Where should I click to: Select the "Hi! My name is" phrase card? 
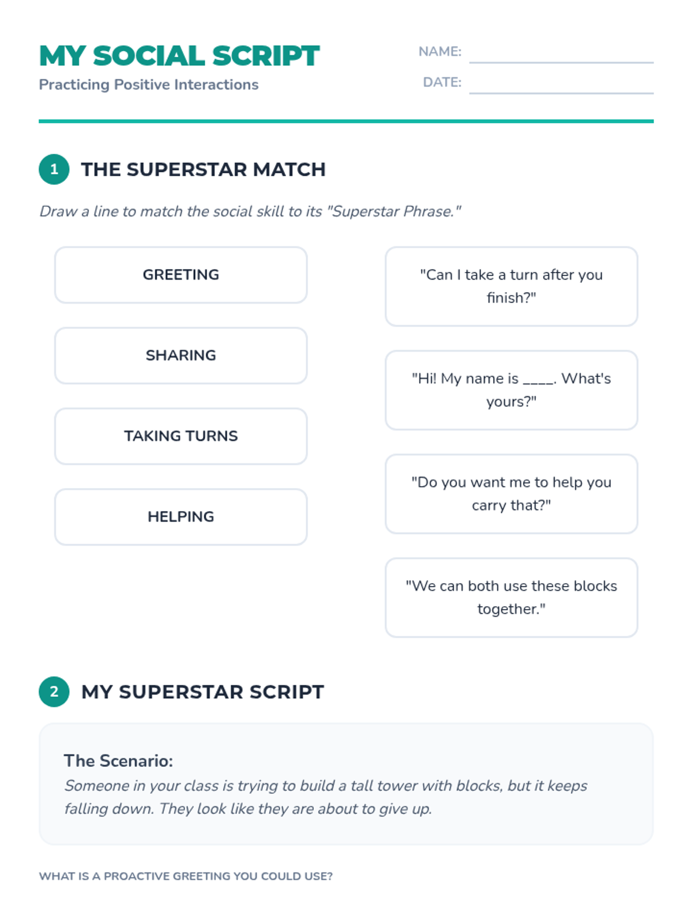pos(512,390)
